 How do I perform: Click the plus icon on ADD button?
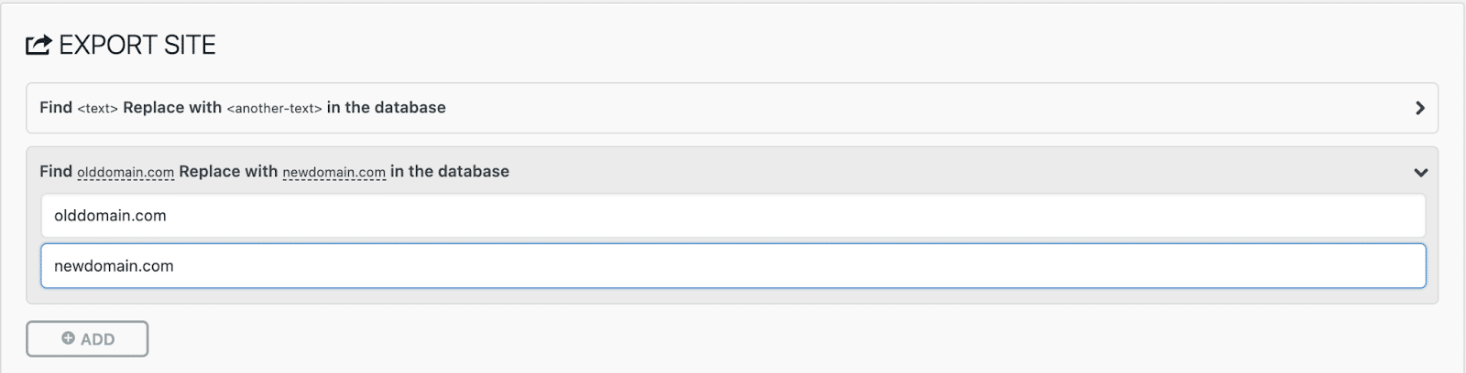point(68,338)
